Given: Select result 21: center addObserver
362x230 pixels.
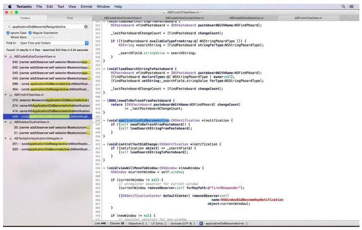Looking at the screenshot, I should tap(48, 133).
